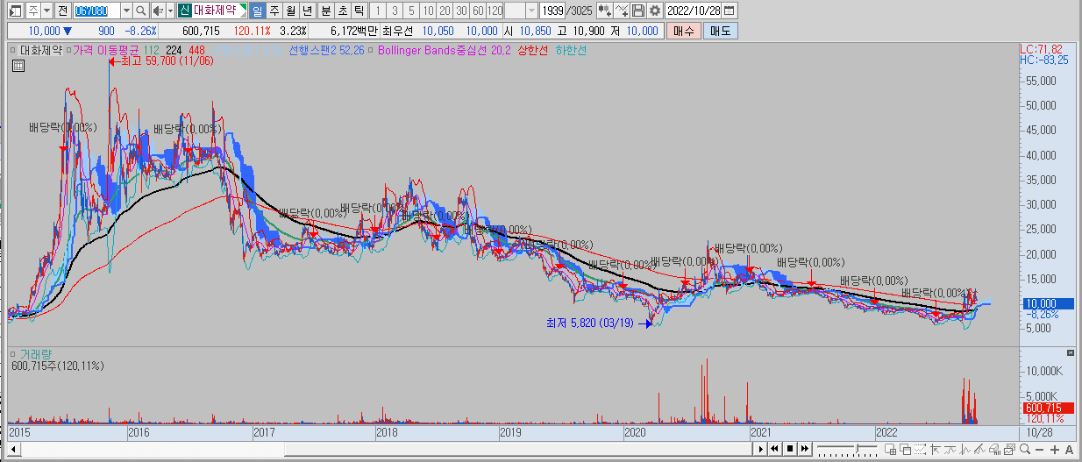1082x462 pixels.
Task: Fast-forward the chart replay
Action: (804, 450)
